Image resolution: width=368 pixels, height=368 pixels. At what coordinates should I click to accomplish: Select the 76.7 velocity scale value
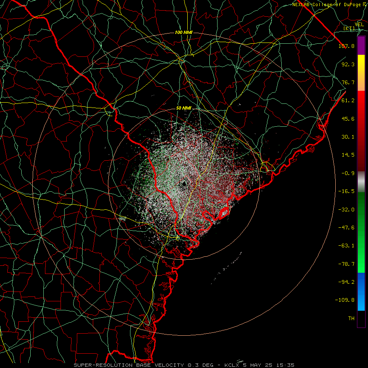tap(348, 82)
